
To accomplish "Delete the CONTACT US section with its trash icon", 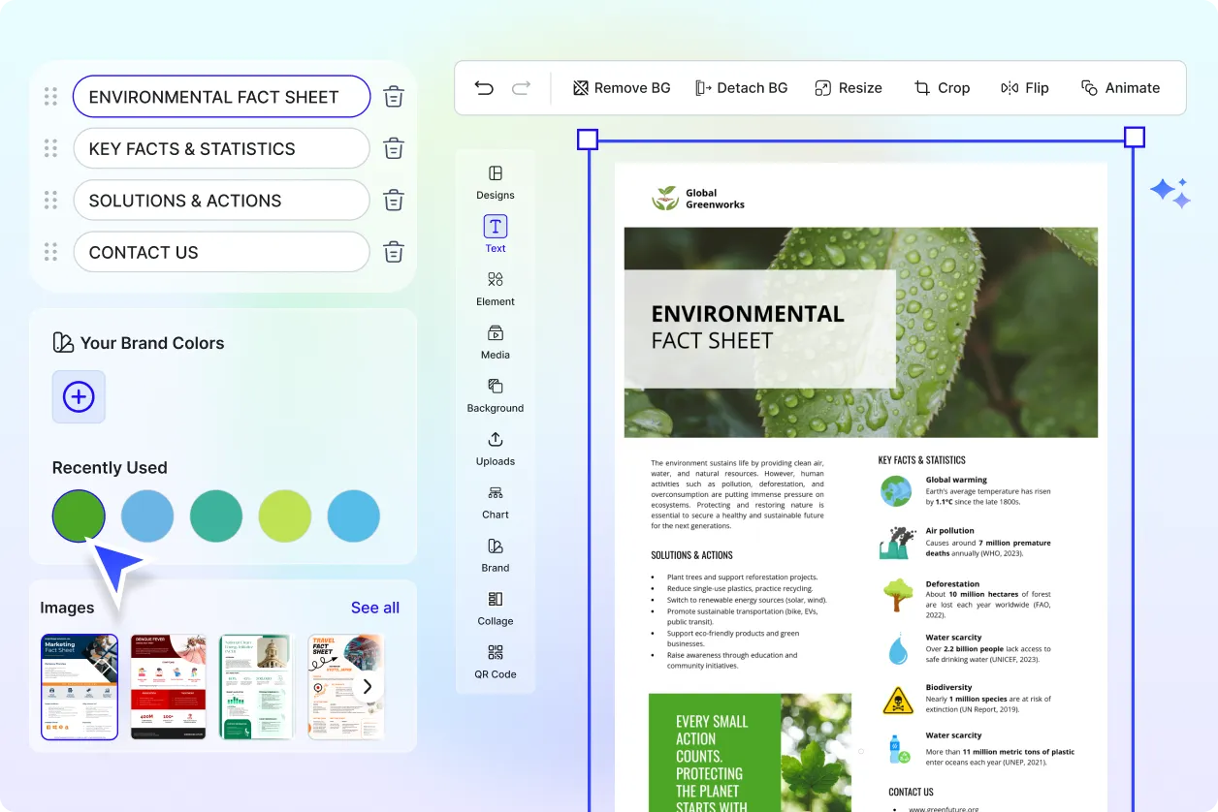I will 393,252.
